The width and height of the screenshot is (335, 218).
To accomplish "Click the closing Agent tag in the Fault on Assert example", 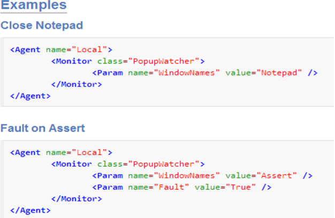I will pos(31,211).
